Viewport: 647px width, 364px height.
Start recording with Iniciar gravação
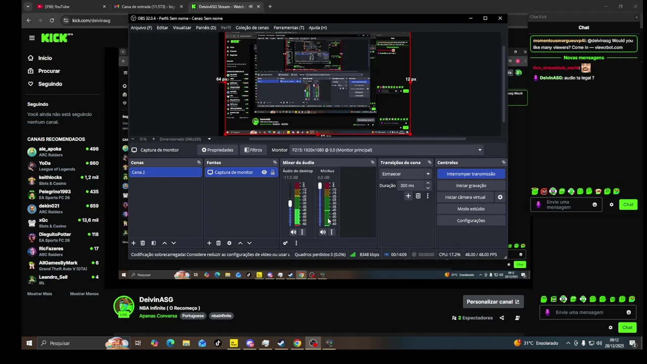[x=471, y=186]
